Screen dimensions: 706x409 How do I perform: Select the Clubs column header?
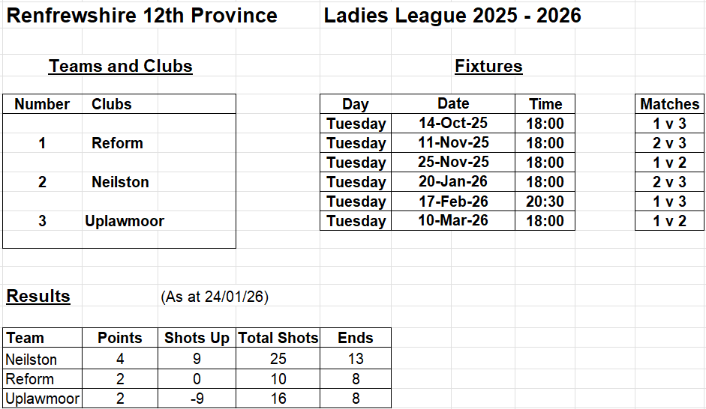112,104
